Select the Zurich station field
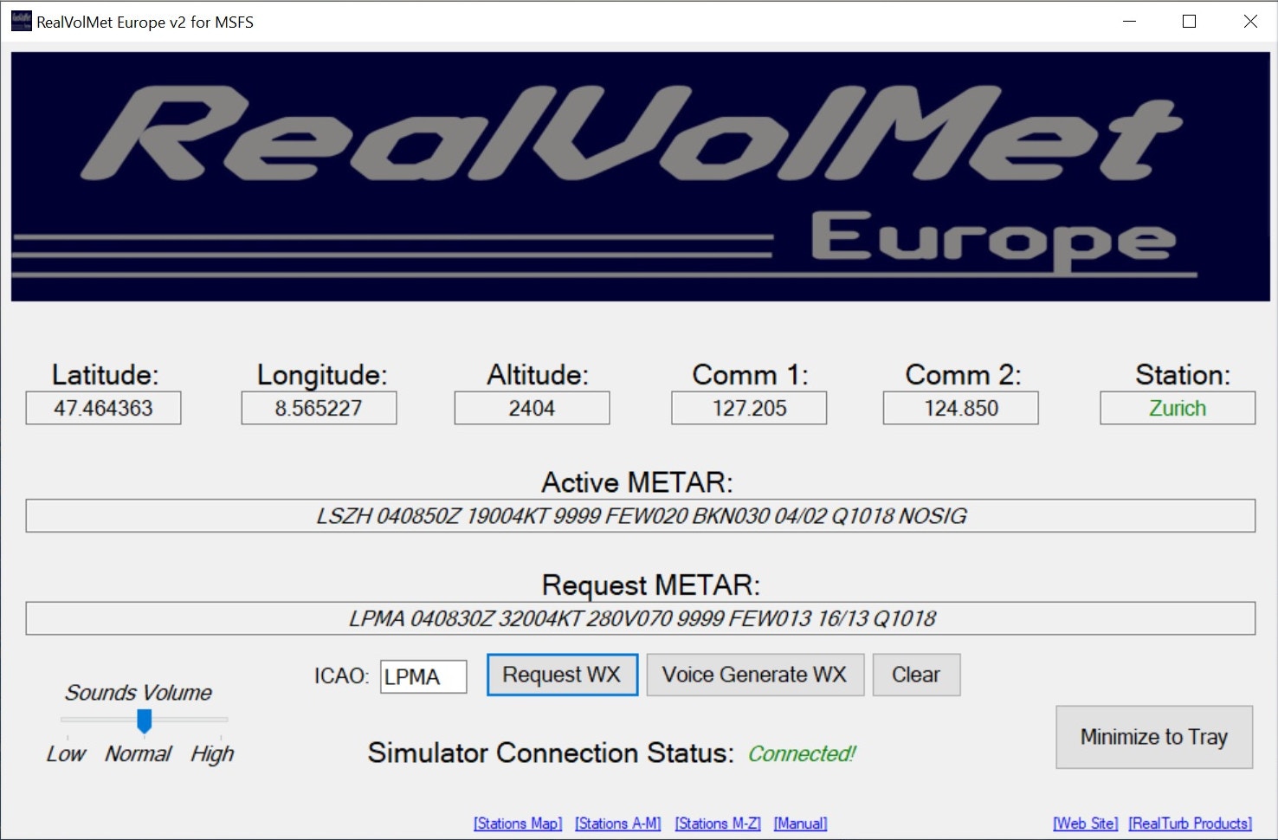This screenshot has height=840, width=1278. point(1178,408)
